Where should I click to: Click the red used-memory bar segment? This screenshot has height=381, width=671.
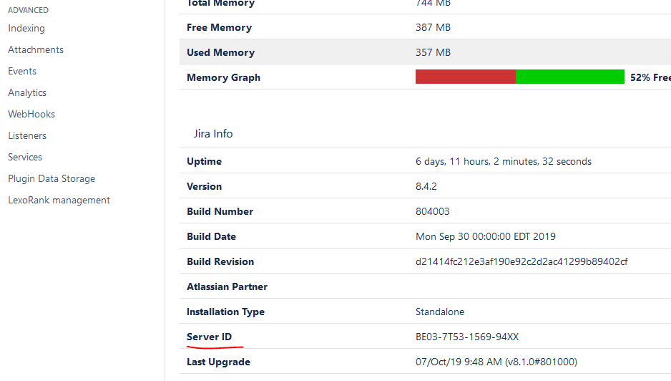point(465,77)
